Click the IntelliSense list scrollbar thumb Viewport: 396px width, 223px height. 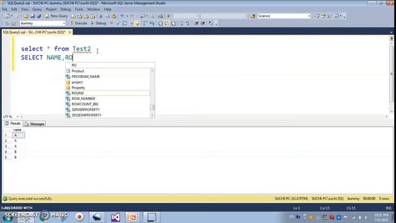[x=152, y=107]
